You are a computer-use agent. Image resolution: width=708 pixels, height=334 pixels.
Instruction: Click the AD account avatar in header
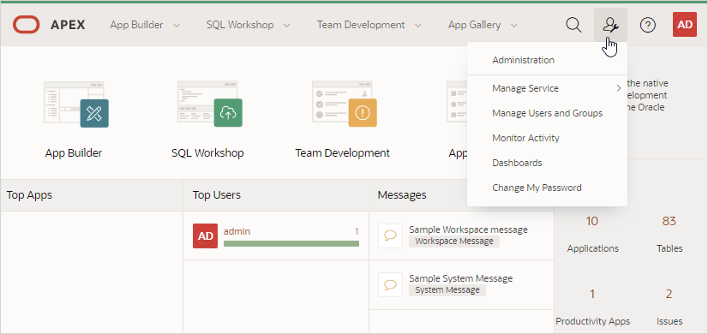685,24
